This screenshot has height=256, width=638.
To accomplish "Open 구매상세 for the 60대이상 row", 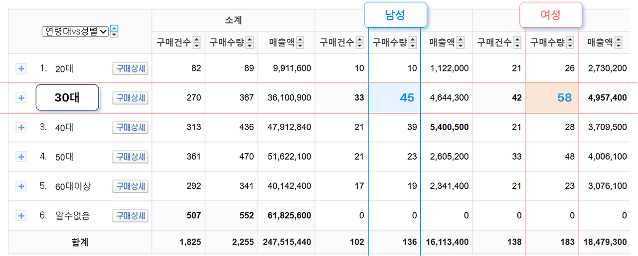I will [x=131, y=186].
